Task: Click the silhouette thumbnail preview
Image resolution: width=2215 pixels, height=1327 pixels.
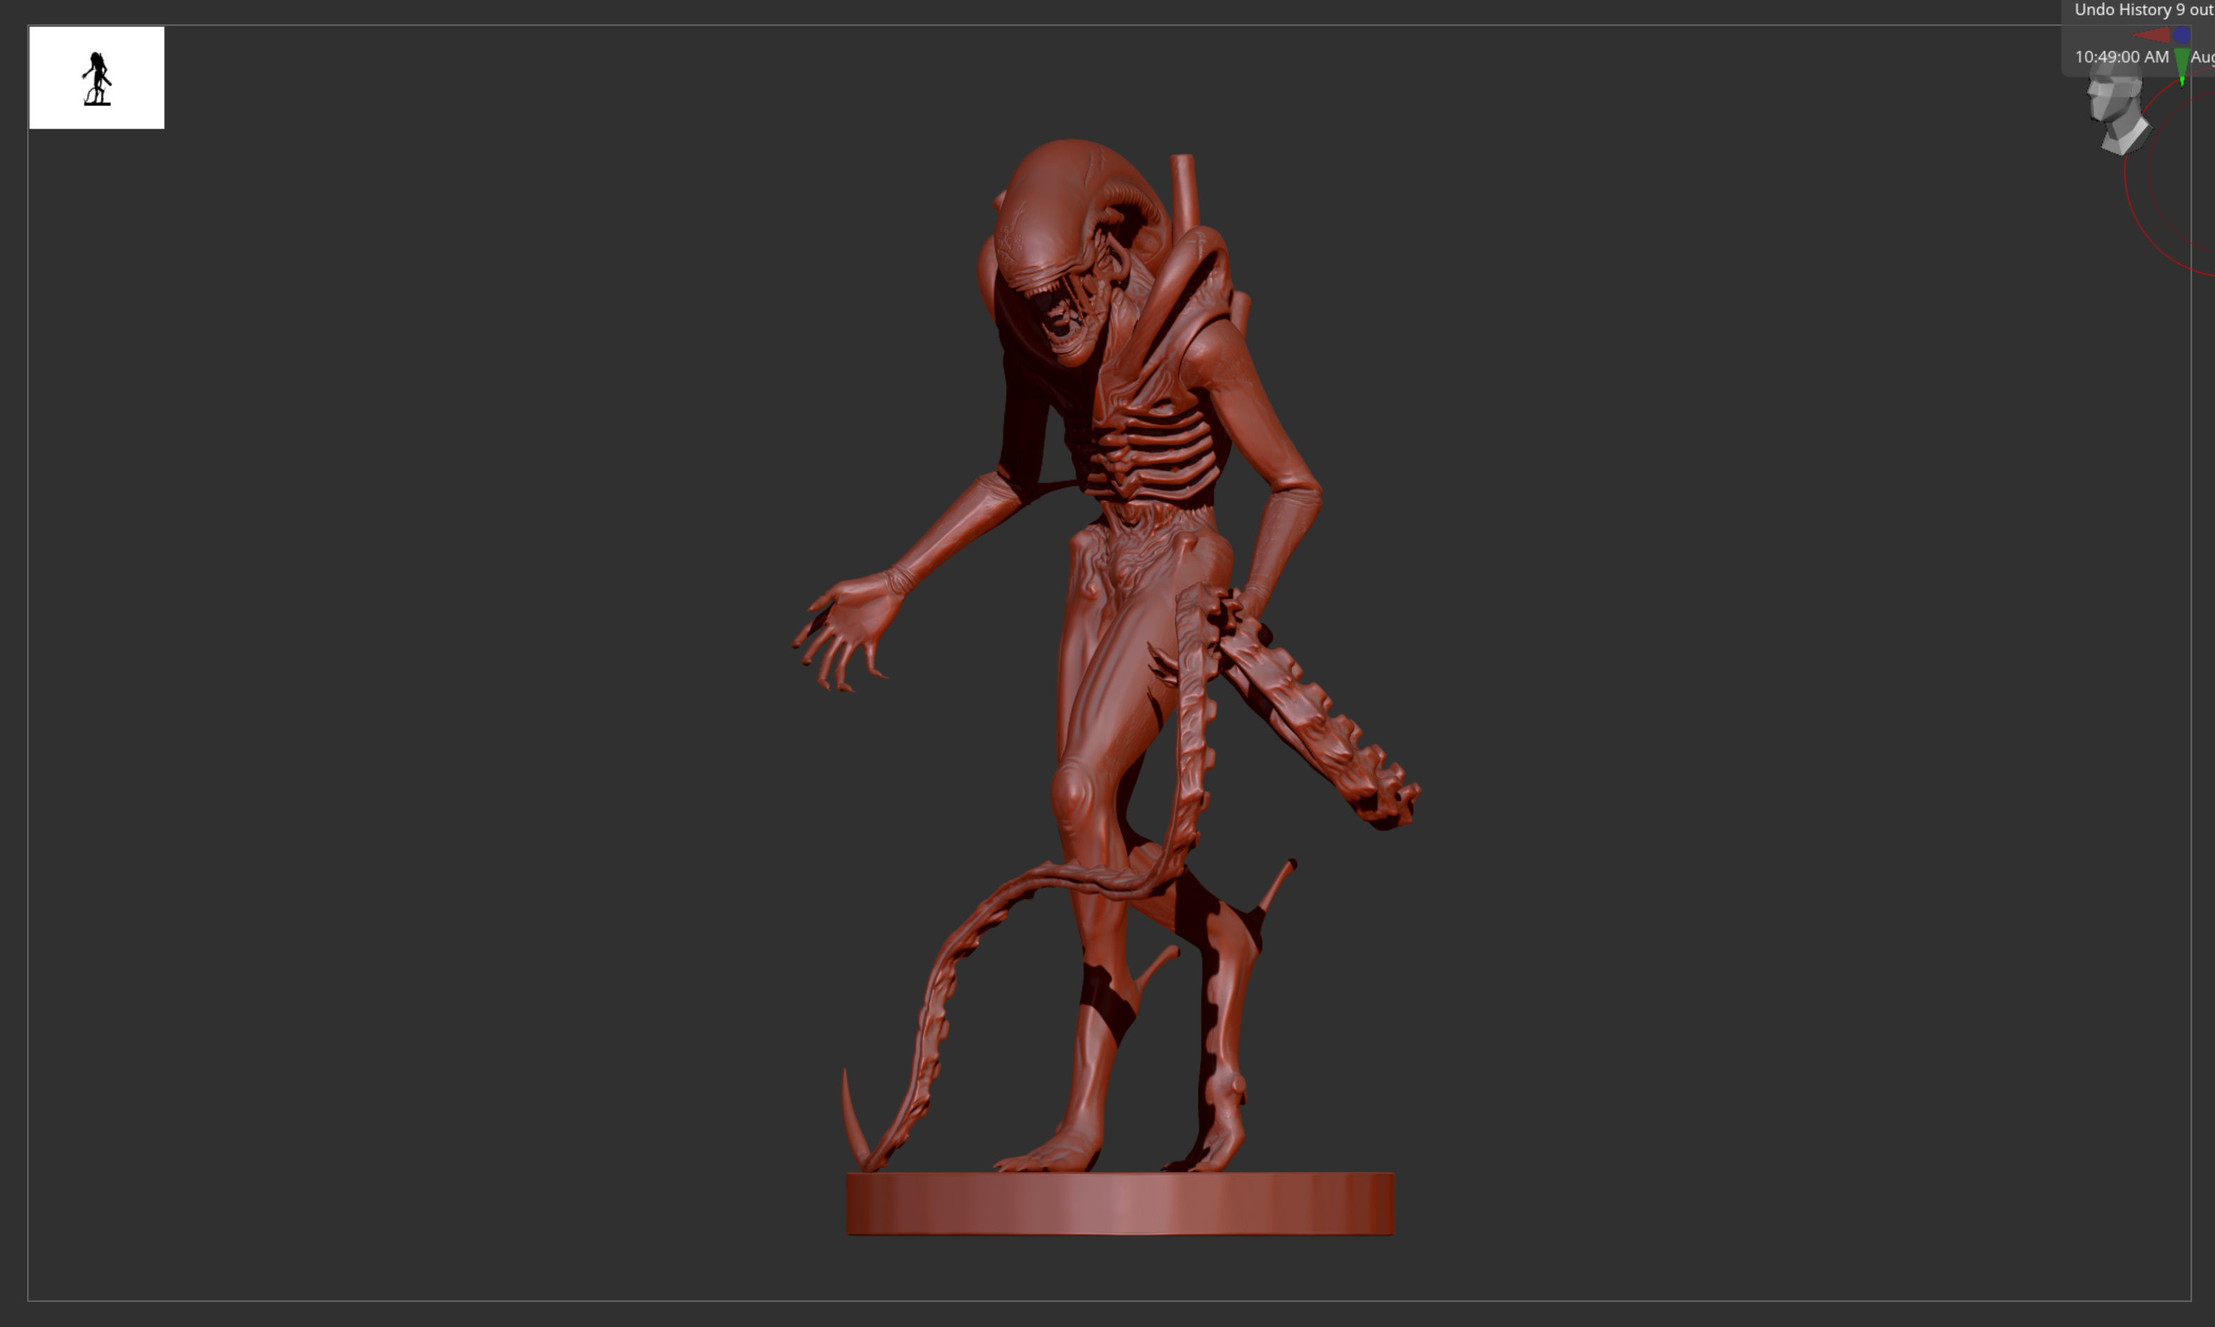Action: coord(96,78)
